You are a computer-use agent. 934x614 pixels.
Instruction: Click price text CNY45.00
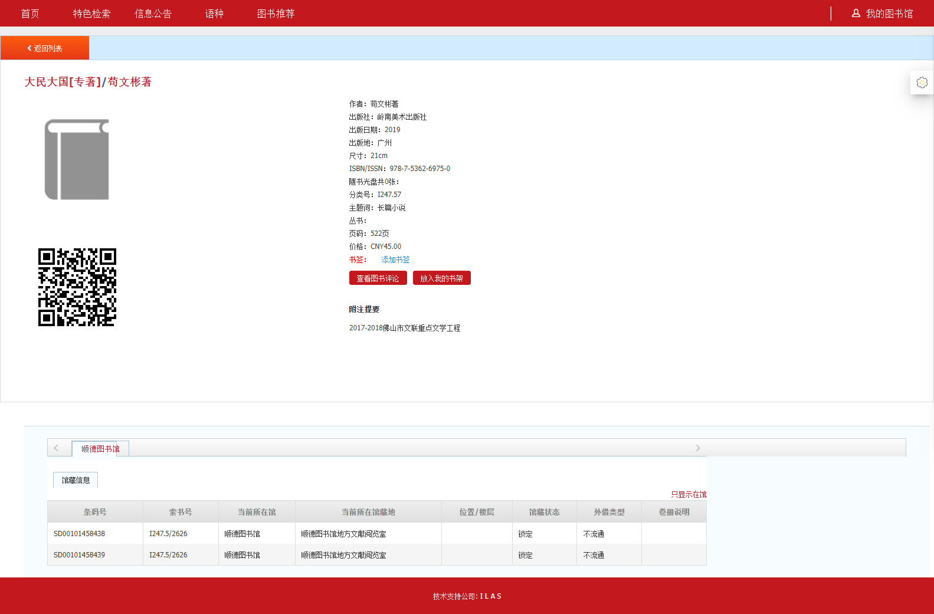386,247
